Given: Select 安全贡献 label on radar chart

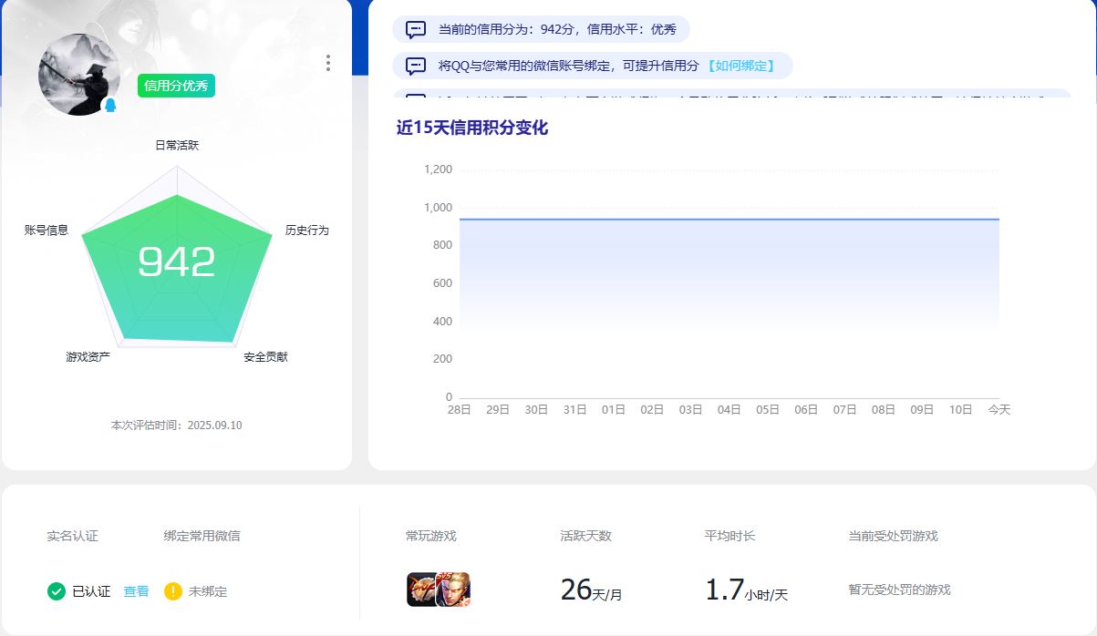Looking at the screenshot, I should tap(265, 357).
